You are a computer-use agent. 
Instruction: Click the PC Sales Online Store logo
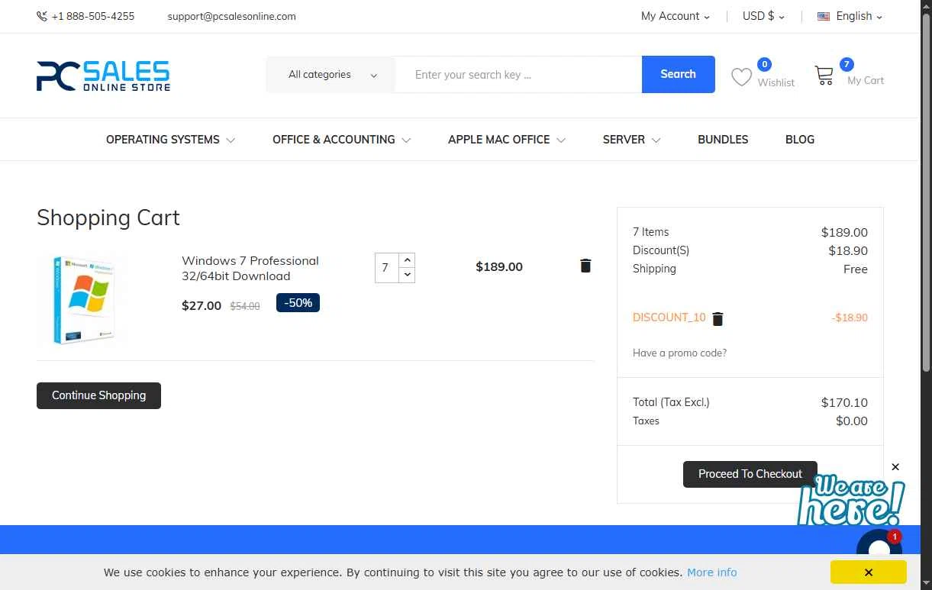[103, 76]
